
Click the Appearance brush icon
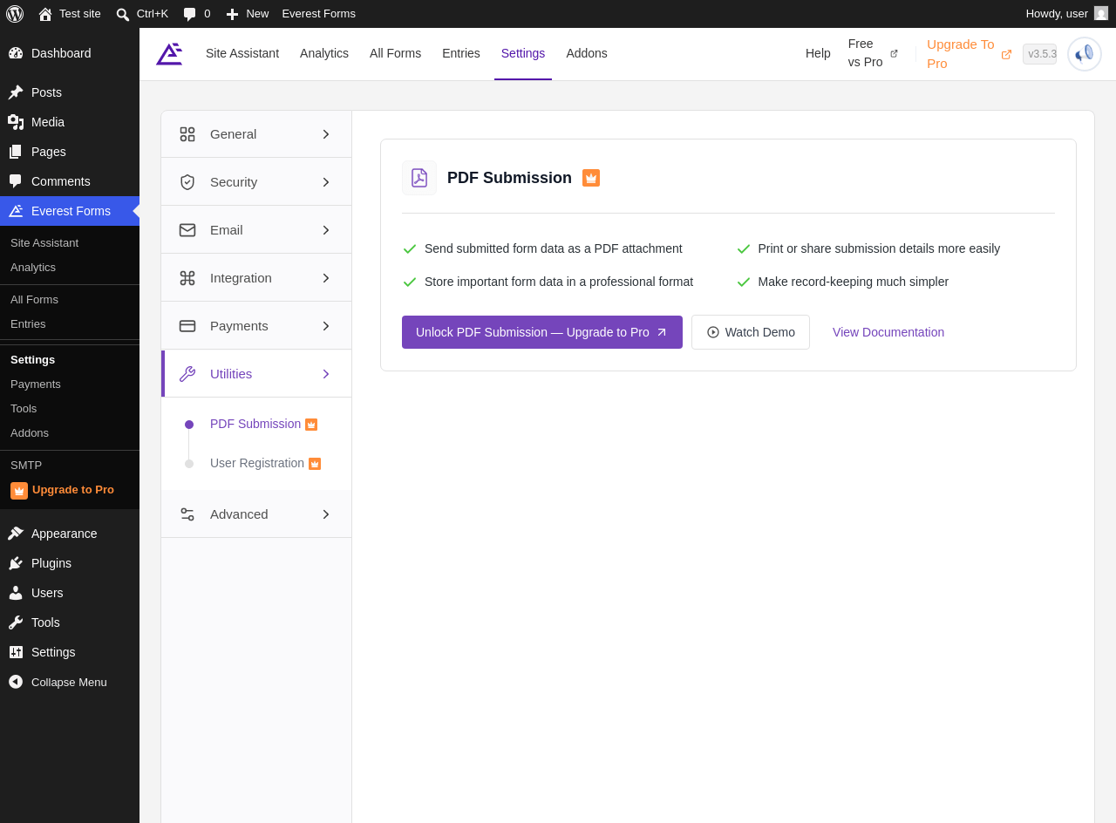tap(16, 534)
